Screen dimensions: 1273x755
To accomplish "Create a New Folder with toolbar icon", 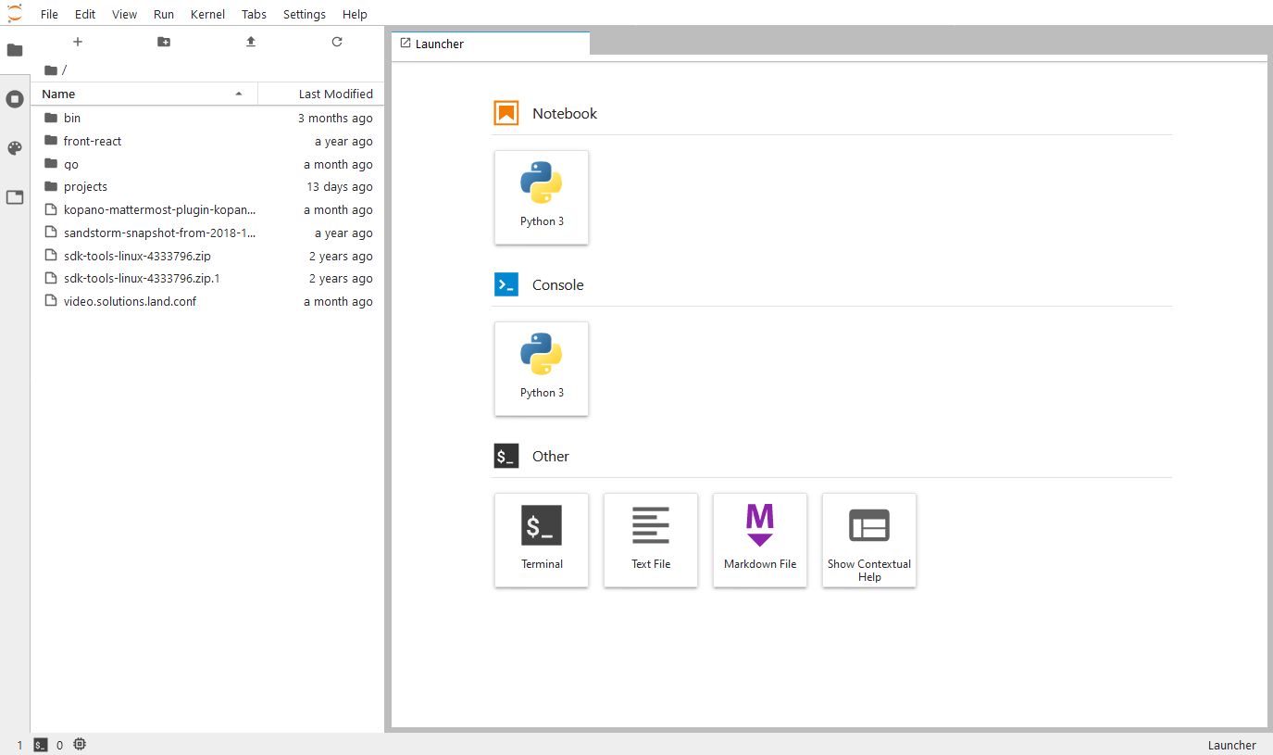I will pos(164,42).
